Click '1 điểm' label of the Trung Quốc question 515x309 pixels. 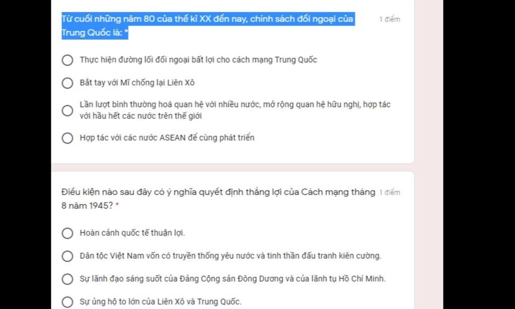pos(390,20)
